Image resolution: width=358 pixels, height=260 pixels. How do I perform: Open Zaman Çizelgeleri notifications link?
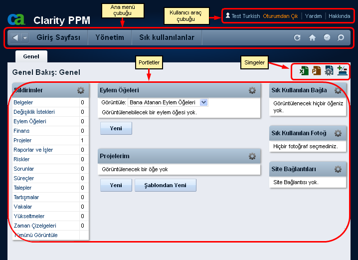click(x=35, y=226)
